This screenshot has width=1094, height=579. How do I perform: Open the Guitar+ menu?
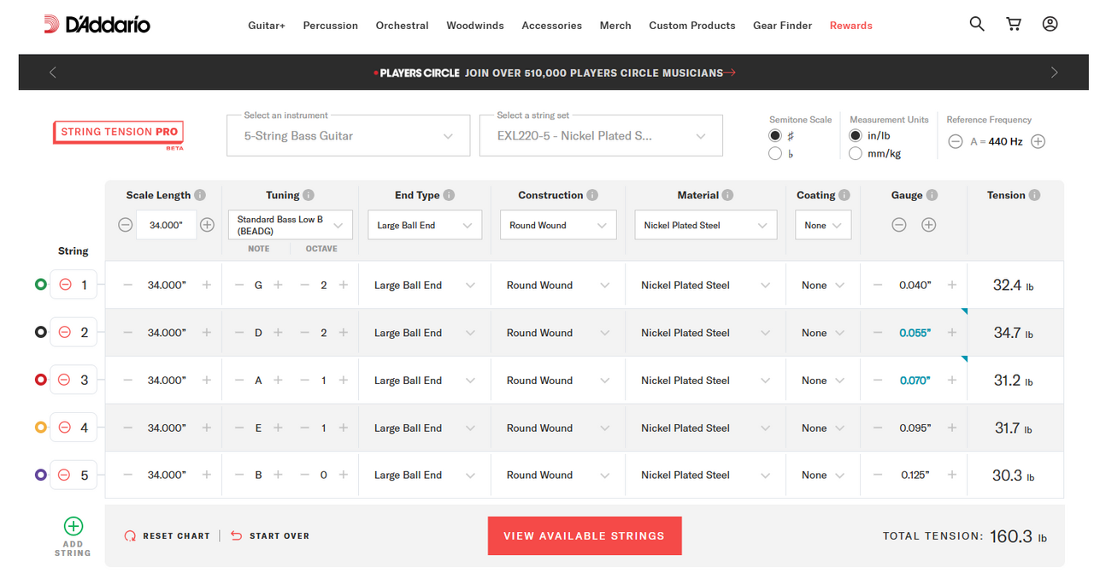[267, 26]
